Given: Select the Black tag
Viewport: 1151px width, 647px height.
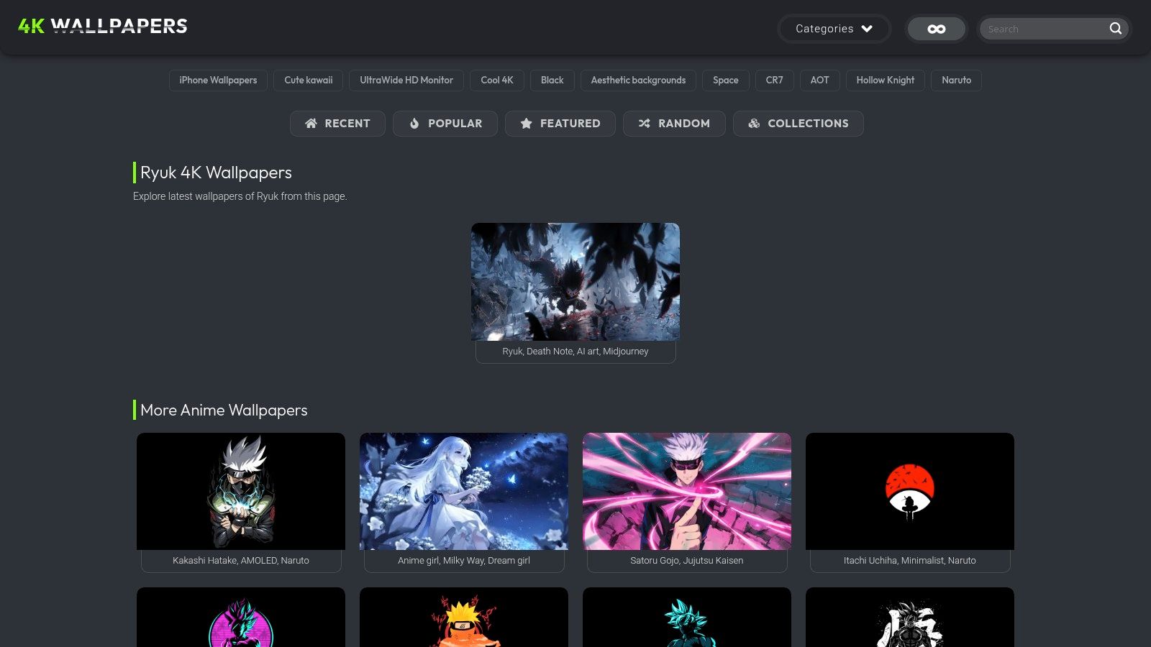Looking at the screenshot, I should pyautogui.click(x=552, y=81).
